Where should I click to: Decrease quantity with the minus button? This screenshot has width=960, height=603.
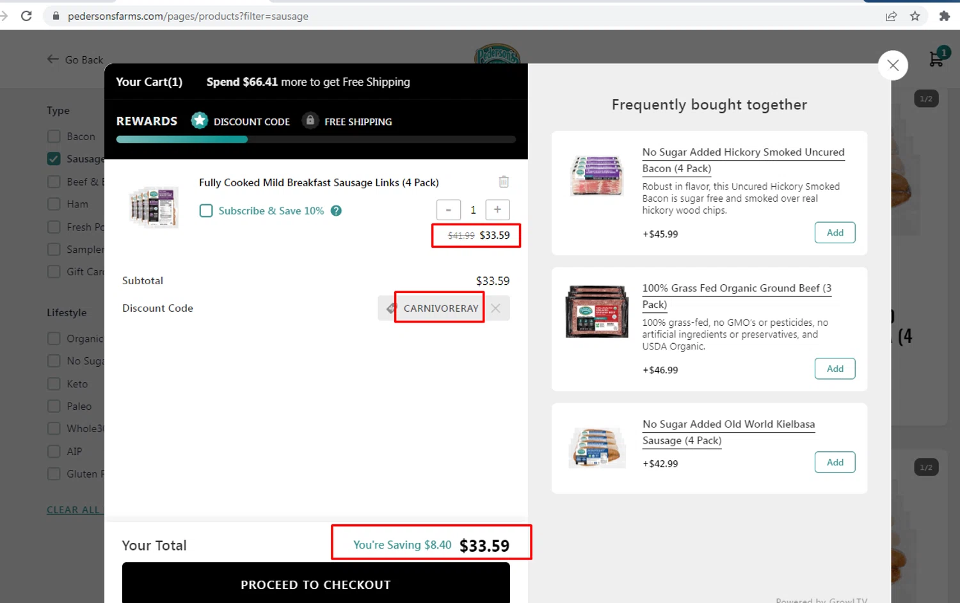pyautogui.click(x=449, y=210)
